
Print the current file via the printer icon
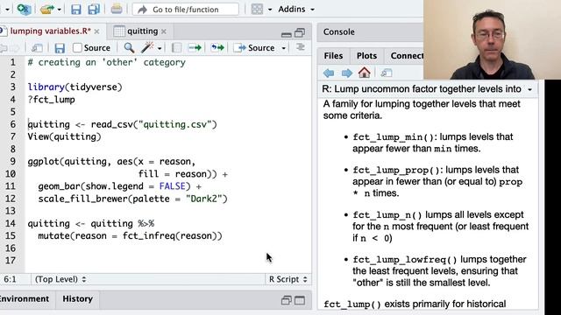click(x=117, y=9)
